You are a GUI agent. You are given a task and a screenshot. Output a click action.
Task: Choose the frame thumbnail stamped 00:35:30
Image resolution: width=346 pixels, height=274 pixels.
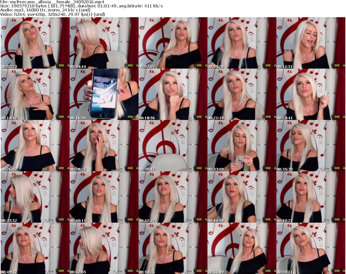tap(311, 146)
